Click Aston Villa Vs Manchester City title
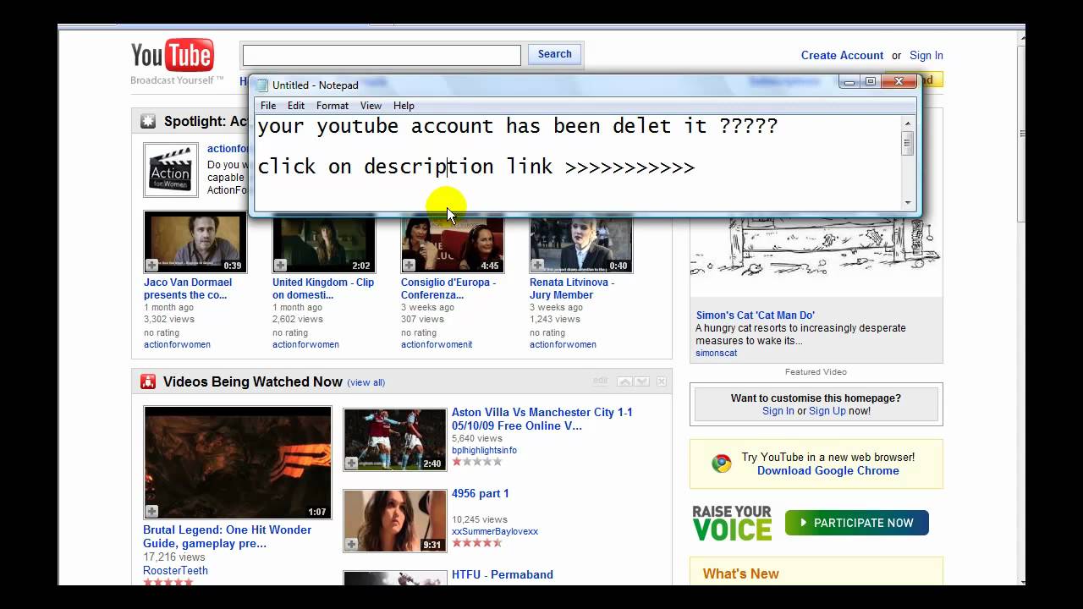1083x609 pixels. pos(541,419)
